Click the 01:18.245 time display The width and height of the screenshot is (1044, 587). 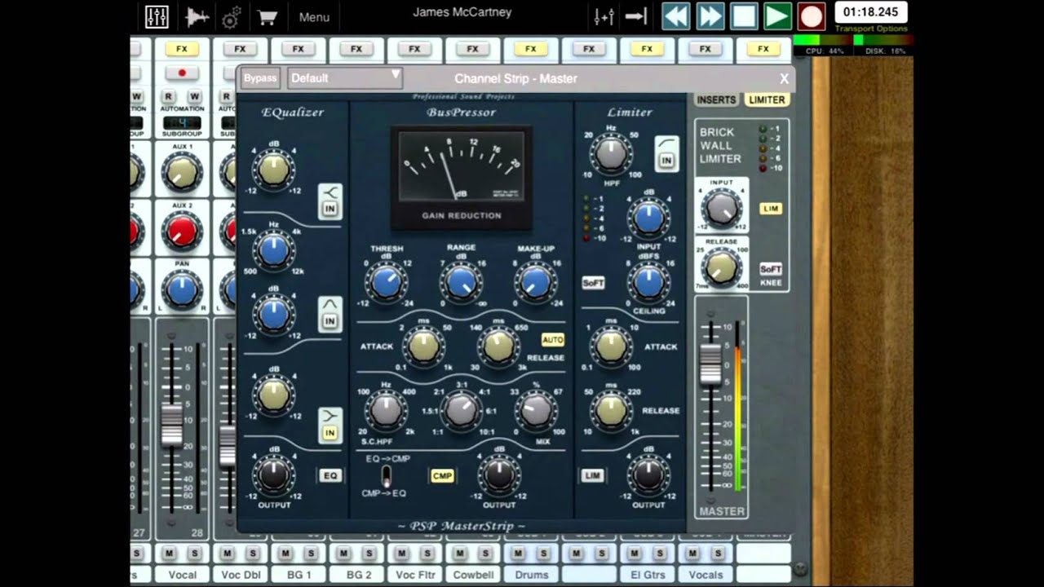click(x=871, y=12)
